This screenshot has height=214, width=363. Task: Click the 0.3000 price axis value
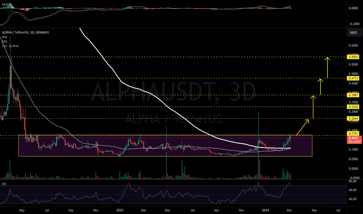tap(353, 112)
